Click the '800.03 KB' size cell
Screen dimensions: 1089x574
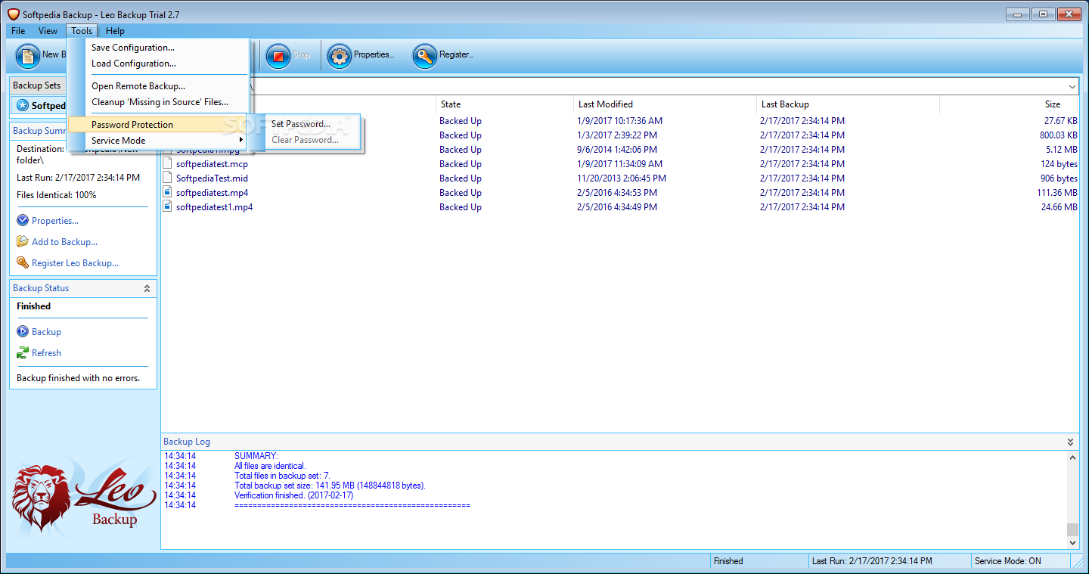coord(1059,135)
